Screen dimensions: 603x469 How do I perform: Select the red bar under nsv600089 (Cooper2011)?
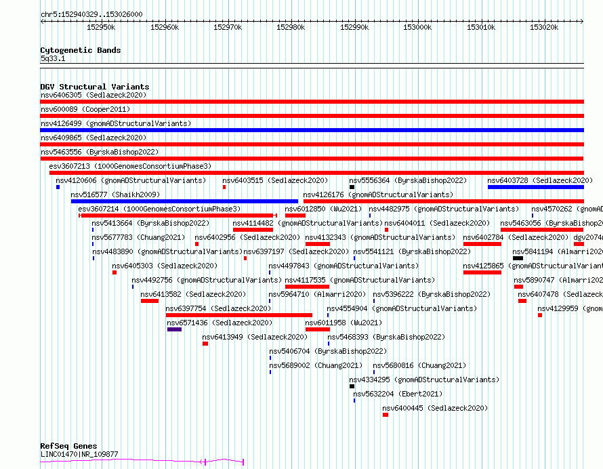[x=312, y=116]
